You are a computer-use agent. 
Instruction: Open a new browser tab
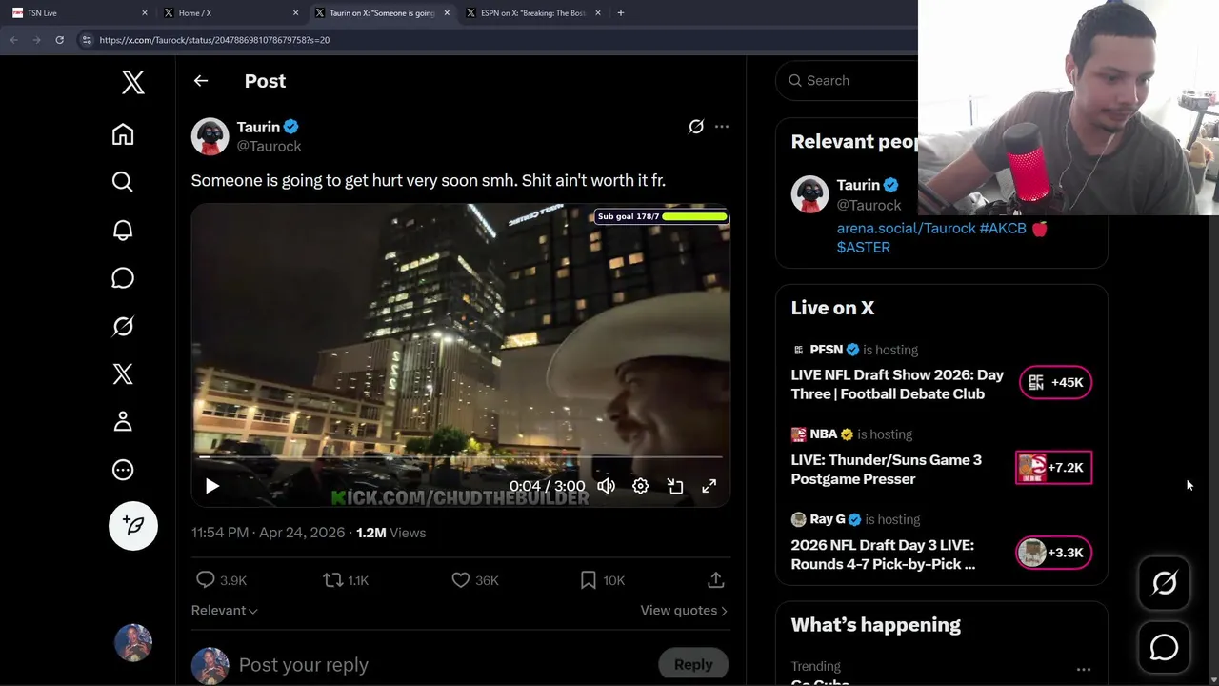(x=621, y=13)
